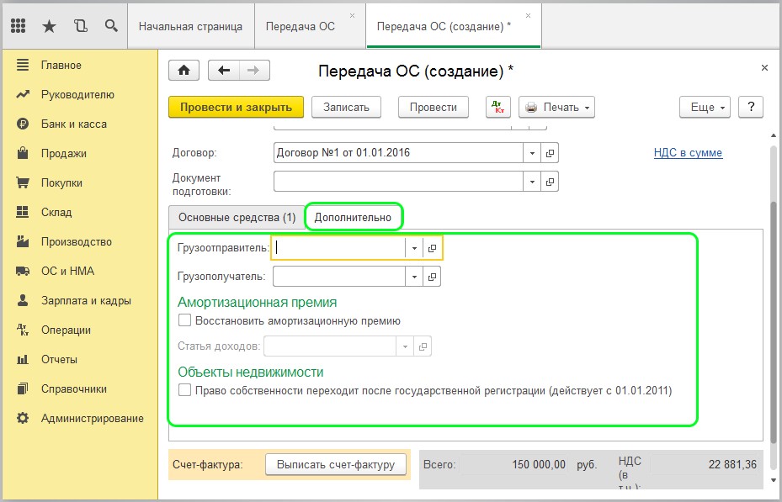Expand the Грузоотправитель dropdown
This screenshot has width=782, height=502.
tap(414, 248)
